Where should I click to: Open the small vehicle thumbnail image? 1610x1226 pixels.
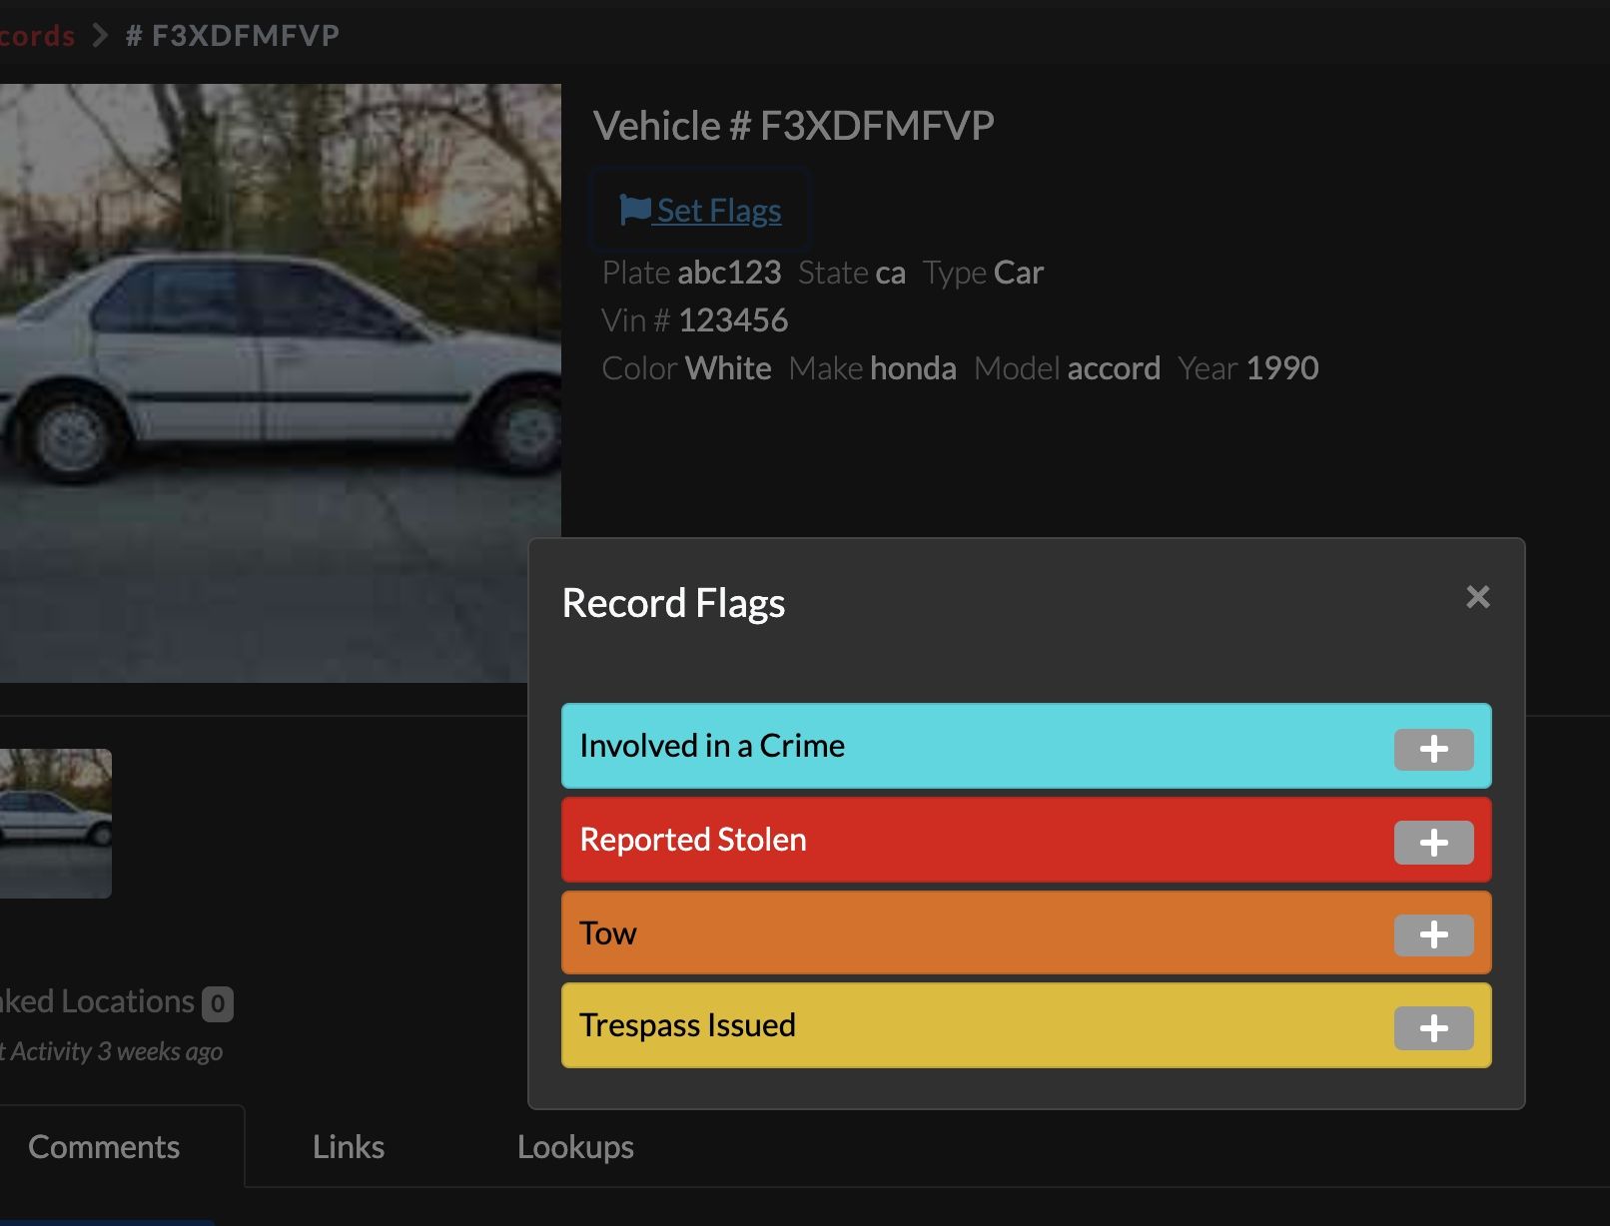55,822
